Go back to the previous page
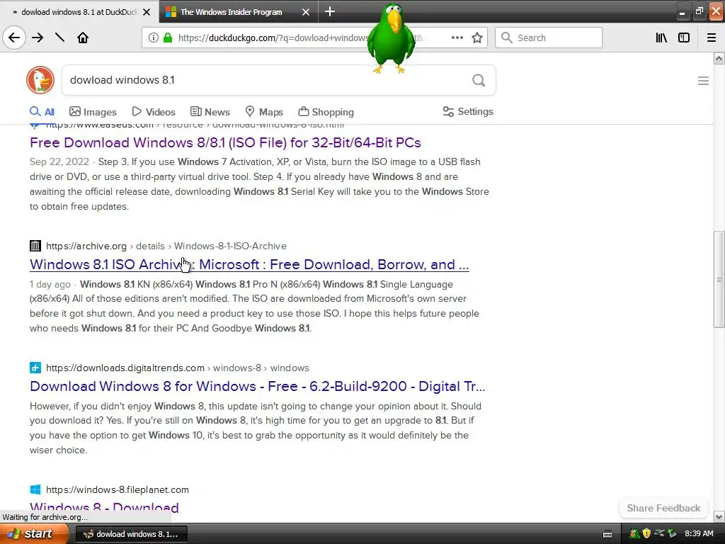725x544 pixels. pyautogui.click(x=14, y=38)
